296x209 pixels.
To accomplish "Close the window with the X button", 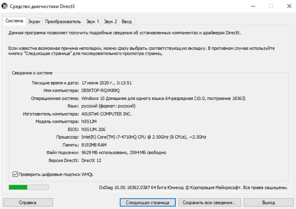I will 288,6.
